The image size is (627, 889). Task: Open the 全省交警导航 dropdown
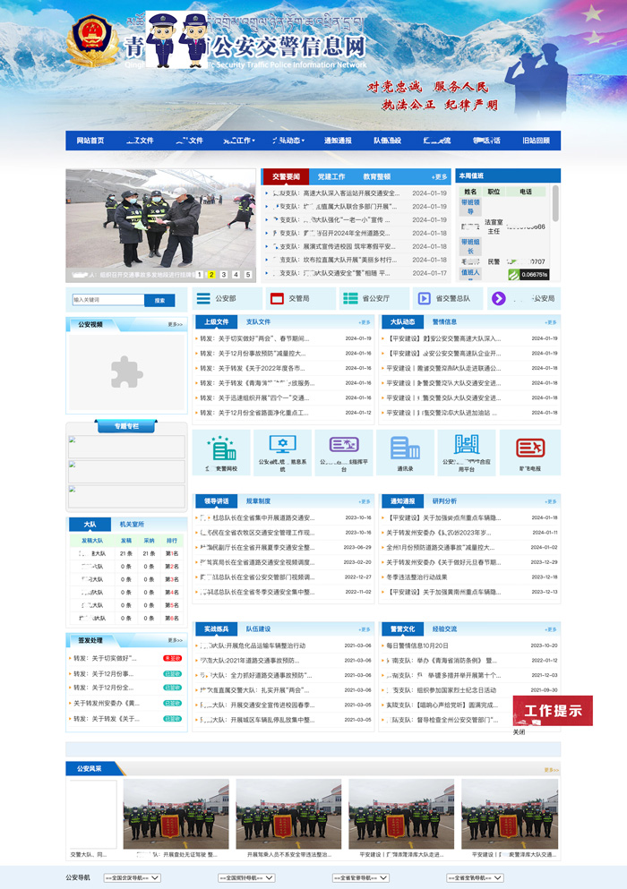[474, 877]
